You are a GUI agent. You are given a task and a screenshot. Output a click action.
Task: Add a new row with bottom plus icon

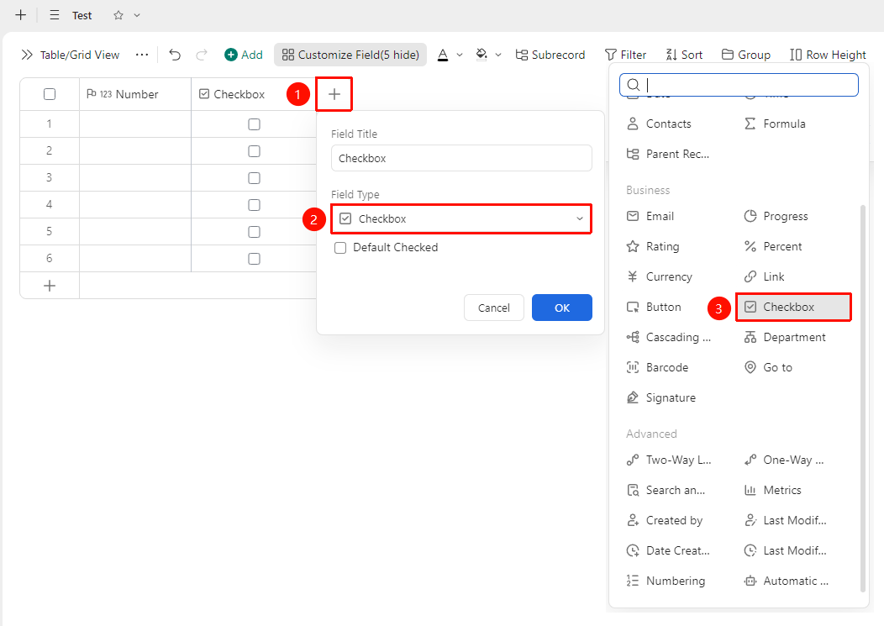click(x=50, y=286)
